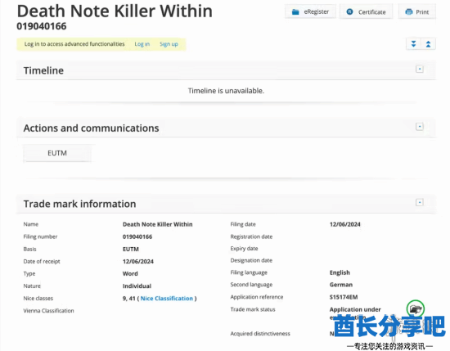Click the Log in link
The width and height of the screenshot is (450, 351).
click(x=142, y=44)
